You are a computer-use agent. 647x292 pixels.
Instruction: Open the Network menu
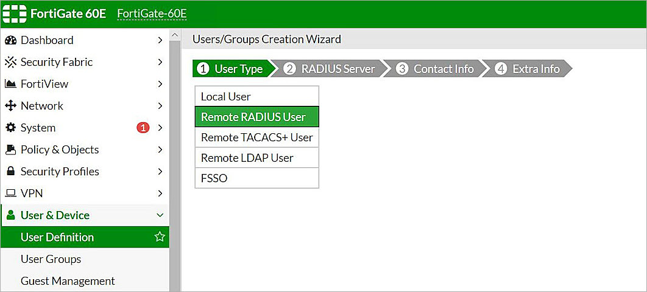click(x=85, y=106)
